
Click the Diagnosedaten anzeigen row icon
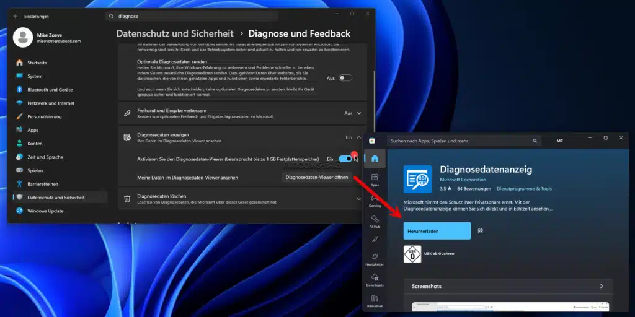pyautogui.click(x=127, y=138)
